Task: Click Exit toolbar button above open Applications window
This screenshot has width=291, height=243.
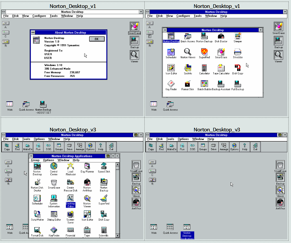Action: tap(111, 147)
